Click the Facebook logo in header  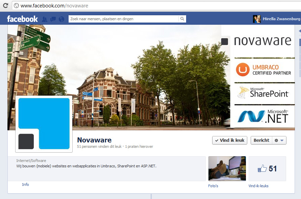tap(22, 19)
